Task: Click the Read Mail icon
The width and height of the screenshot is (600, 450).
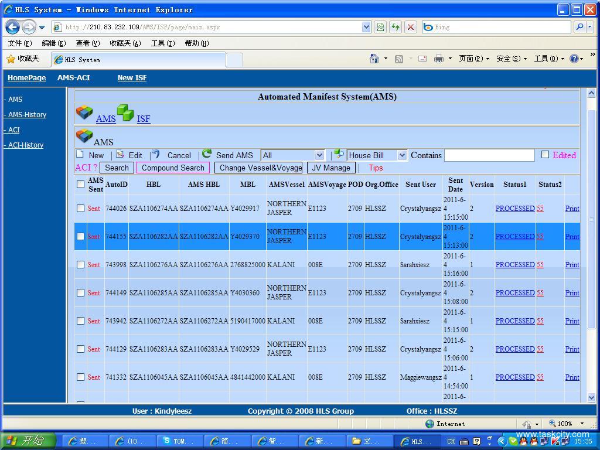Action: (422, 59)
